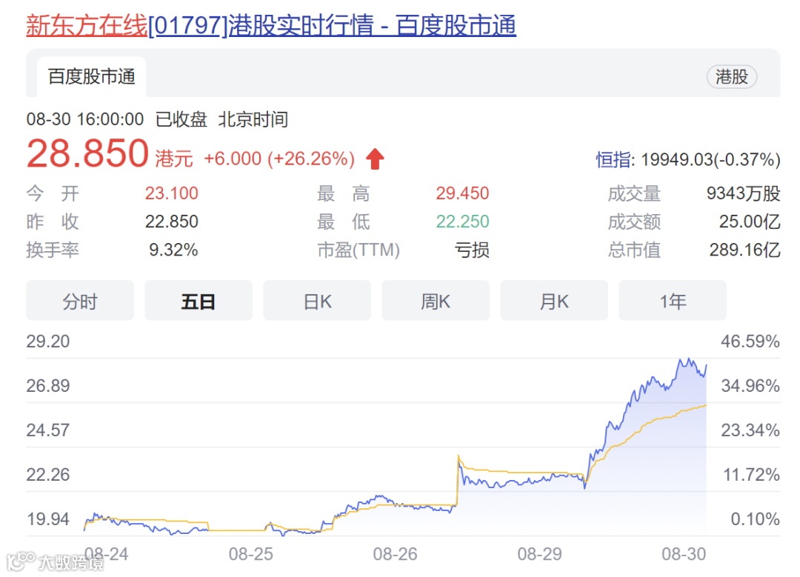
Task: Click the 24.57 price axis label
Action: pyautogui.click(x=48, y=430)
